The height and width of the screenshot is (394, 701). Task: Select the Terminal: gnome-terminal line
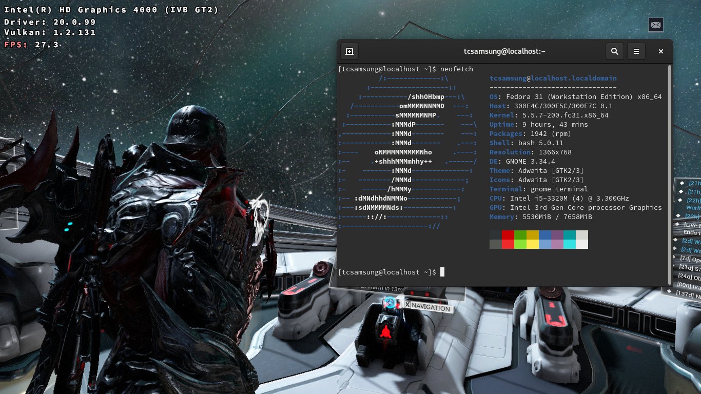pyautogui.click(x=539, y=189)
